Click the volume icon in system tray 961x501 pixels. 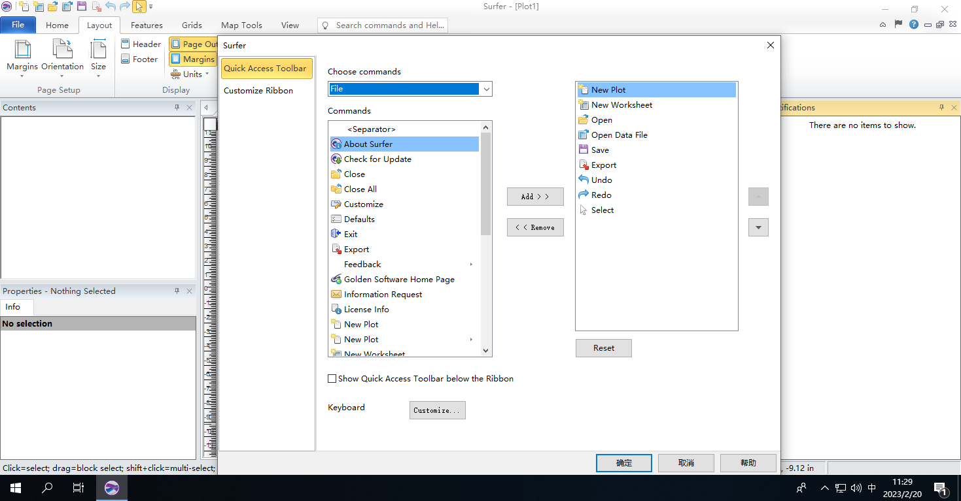tap(856, 488)
